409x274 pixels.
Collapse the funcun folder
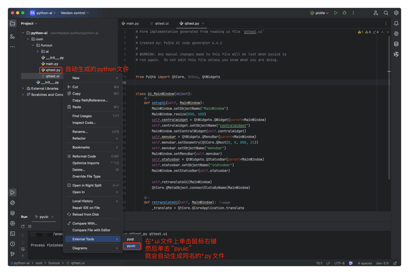[33, 45]
